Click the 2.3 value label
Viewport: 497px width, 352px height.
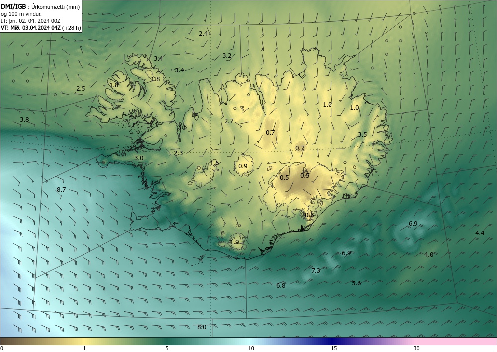(178, 153)
